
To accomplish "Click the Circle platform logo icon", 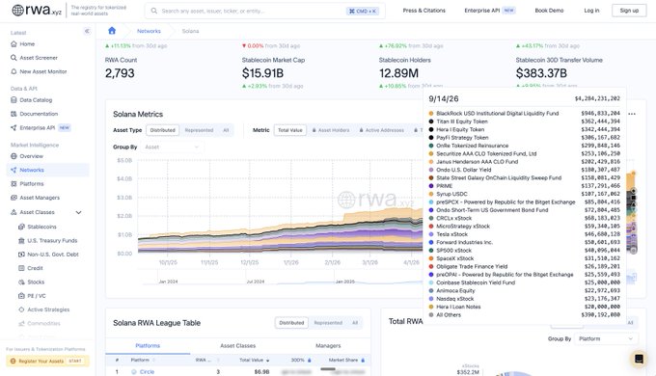I will [134, 372].
